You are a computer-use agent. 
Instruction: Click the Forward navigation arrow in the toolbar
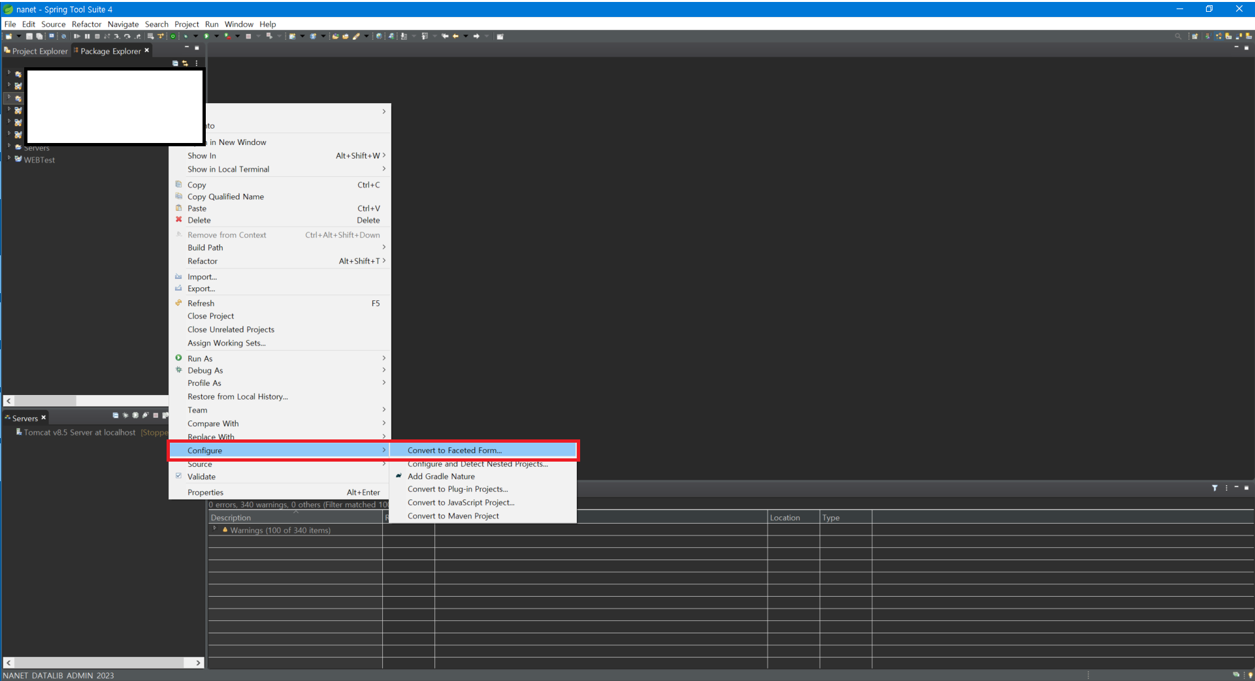476,37
